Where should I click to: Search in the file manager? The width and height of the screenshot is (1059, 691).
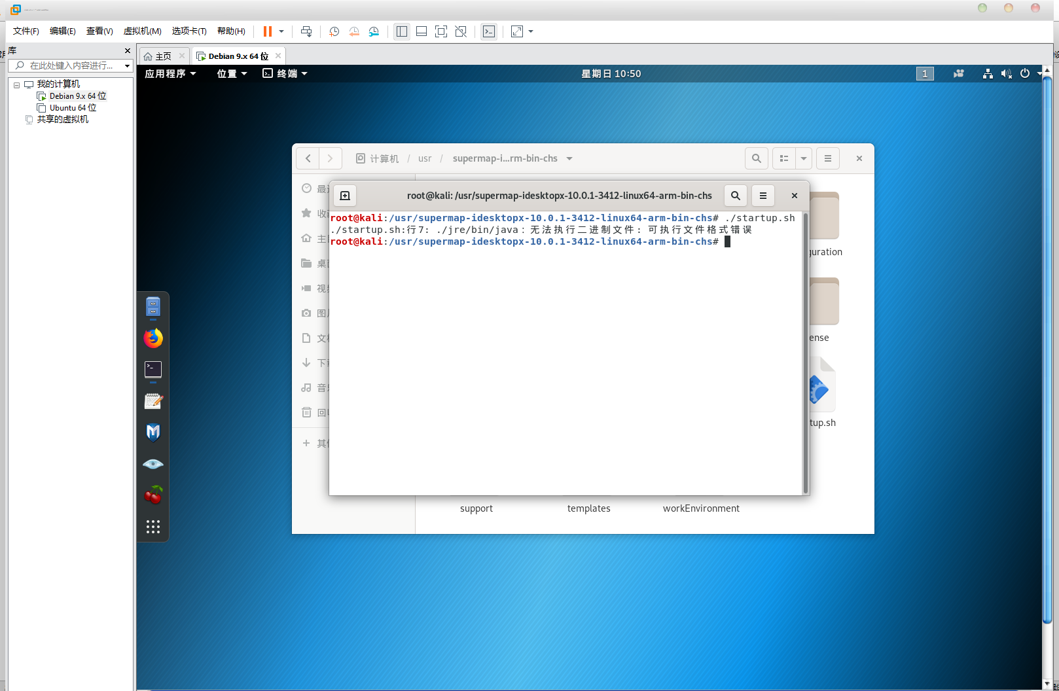tap(757, 158)
